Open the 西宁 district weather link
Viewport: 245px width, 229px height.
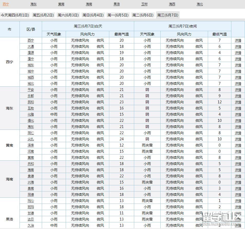[31, 40]
